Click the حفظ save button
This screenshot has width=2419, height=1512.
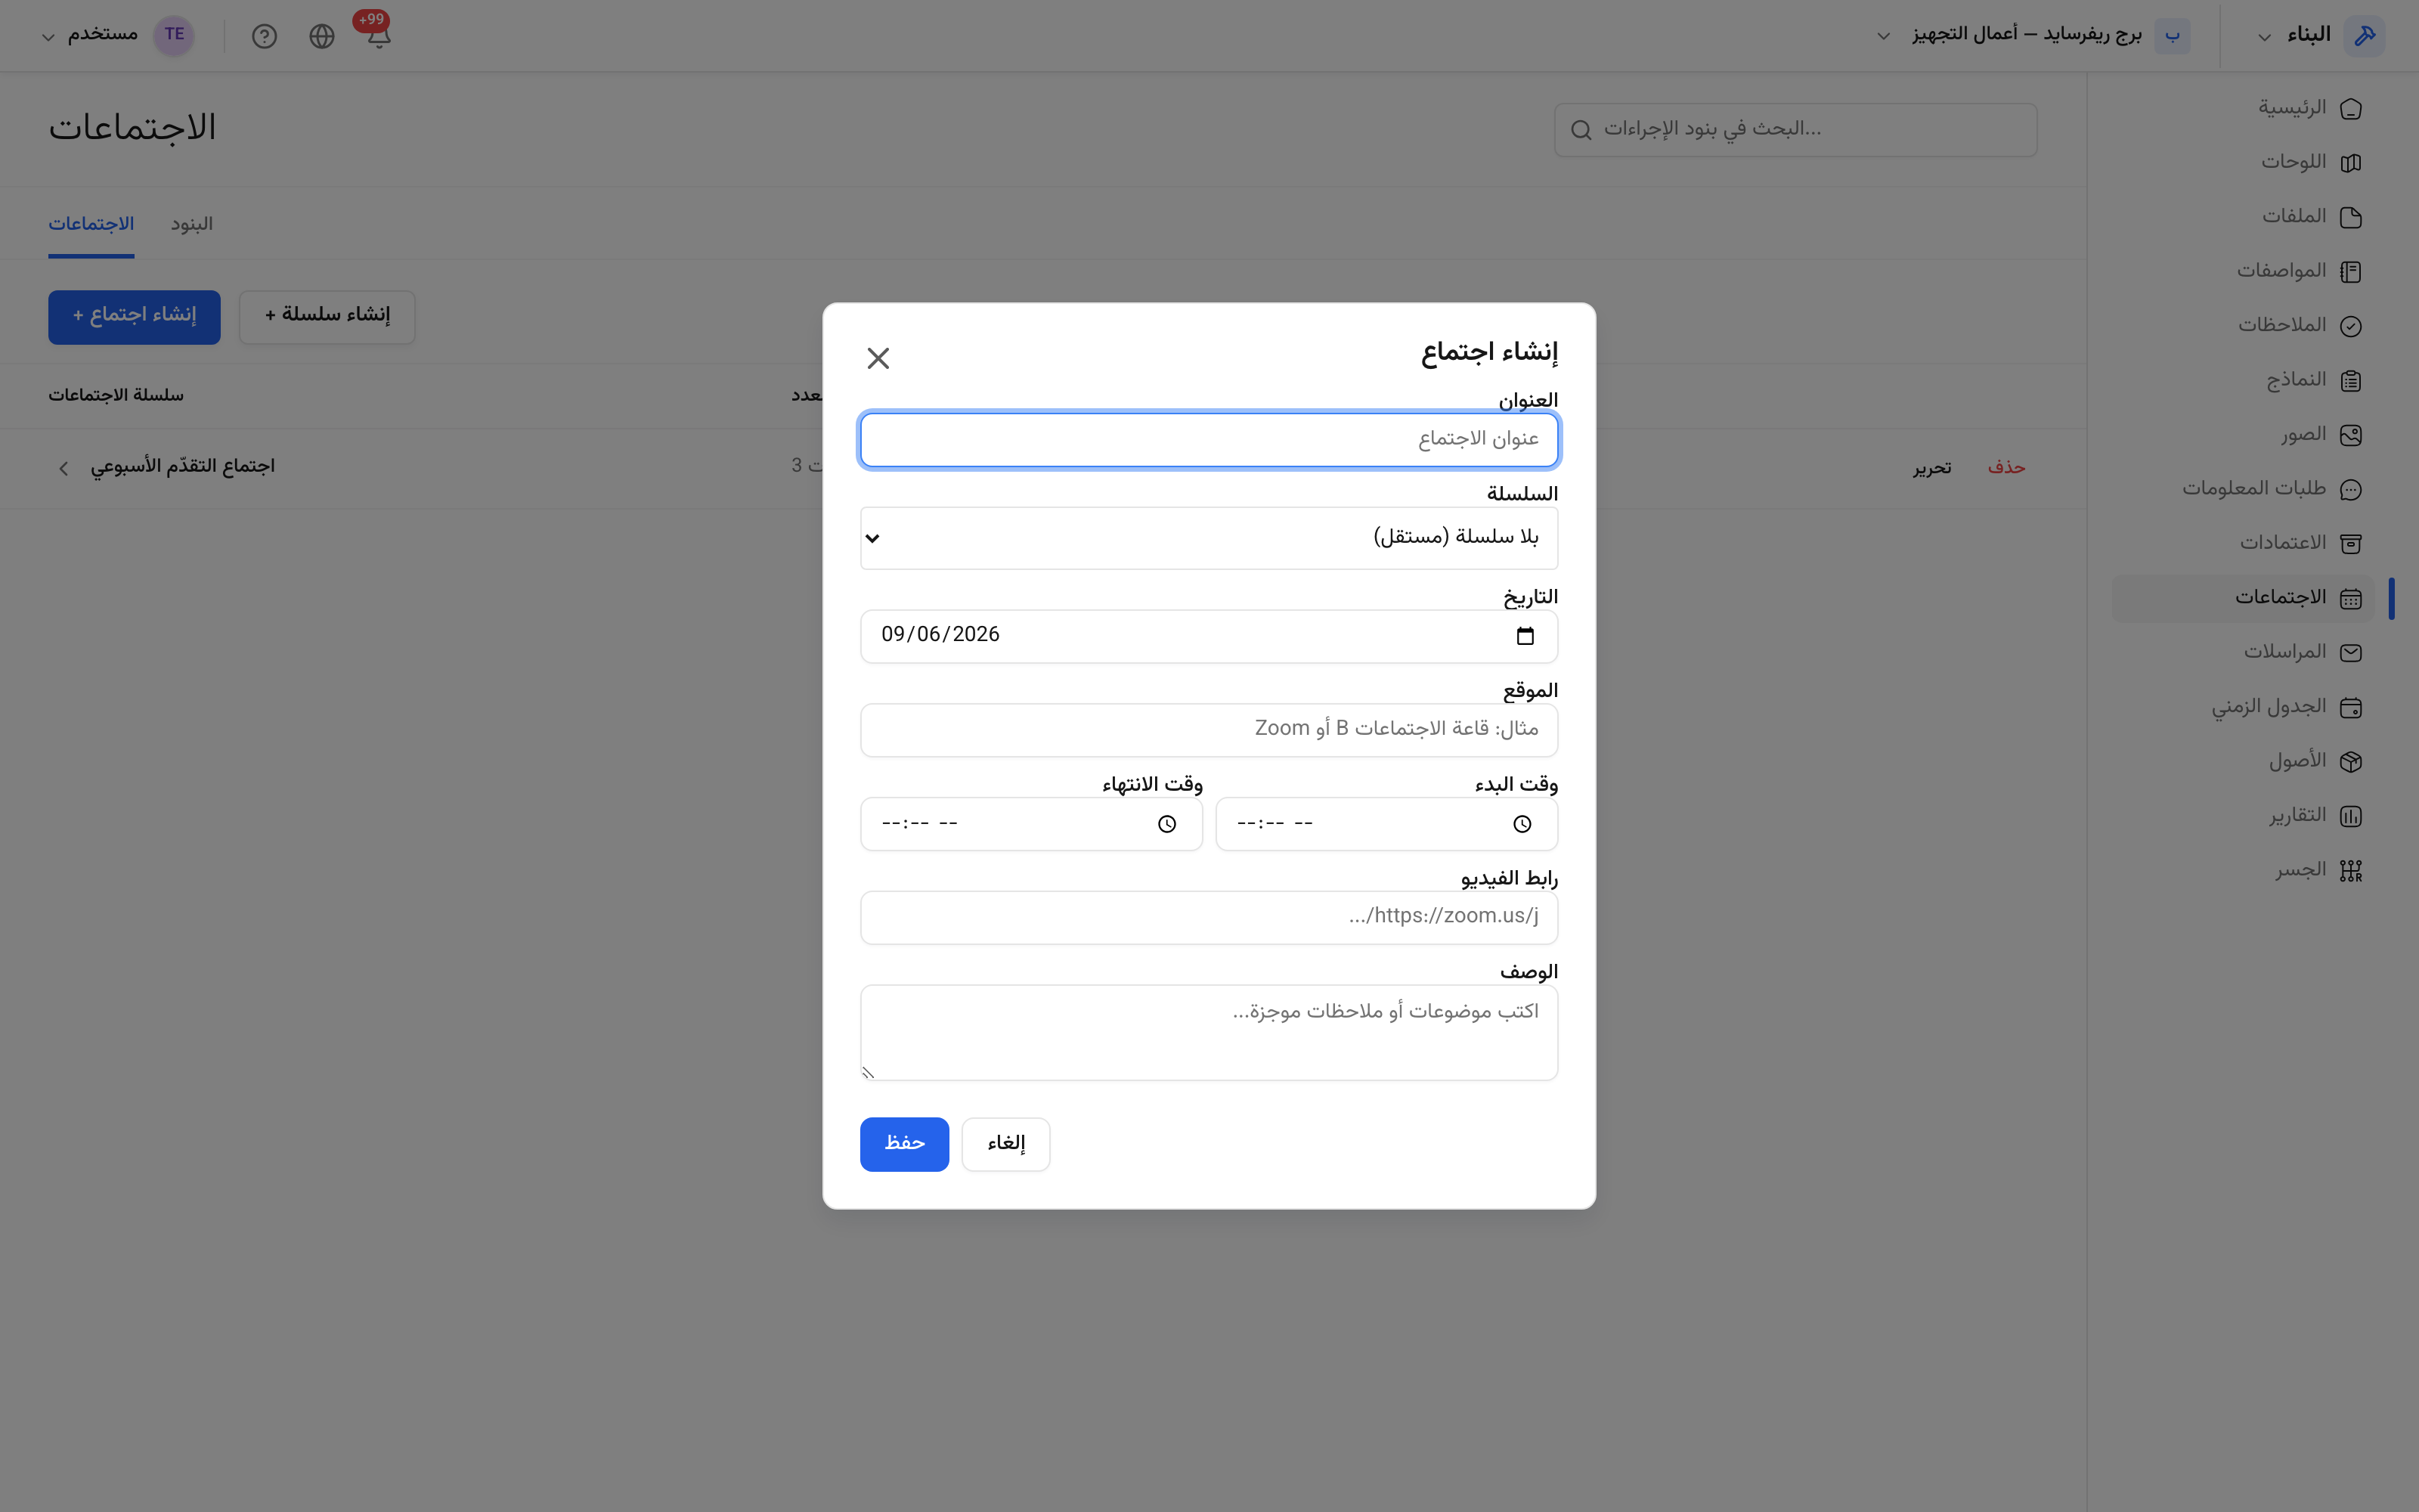(903, 1144)
